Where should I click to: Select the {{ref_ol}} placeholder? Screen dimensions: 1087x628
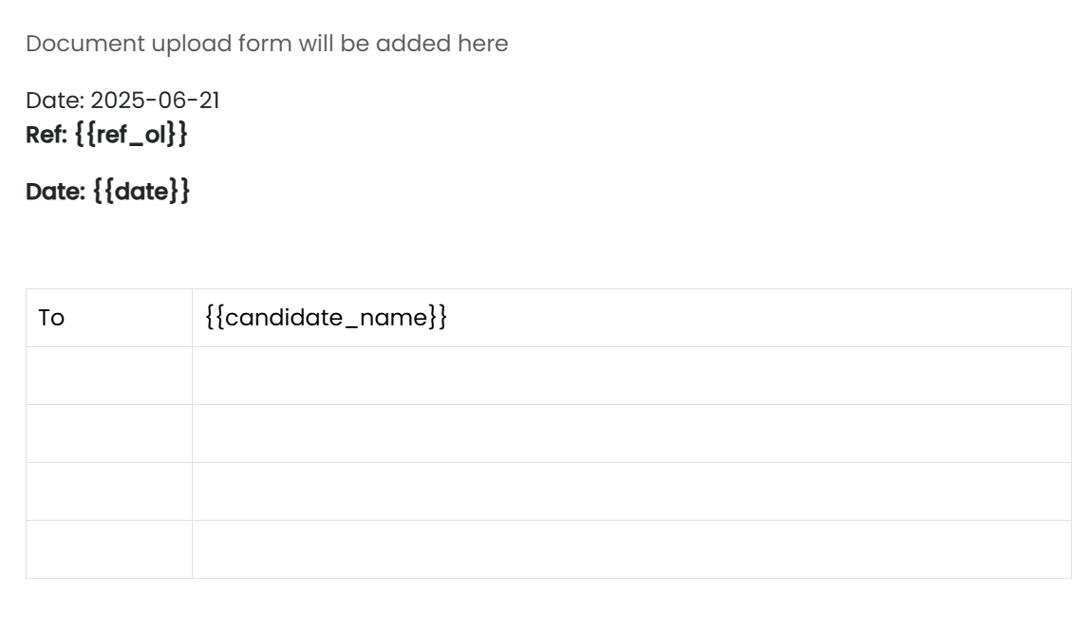(131, 135)
